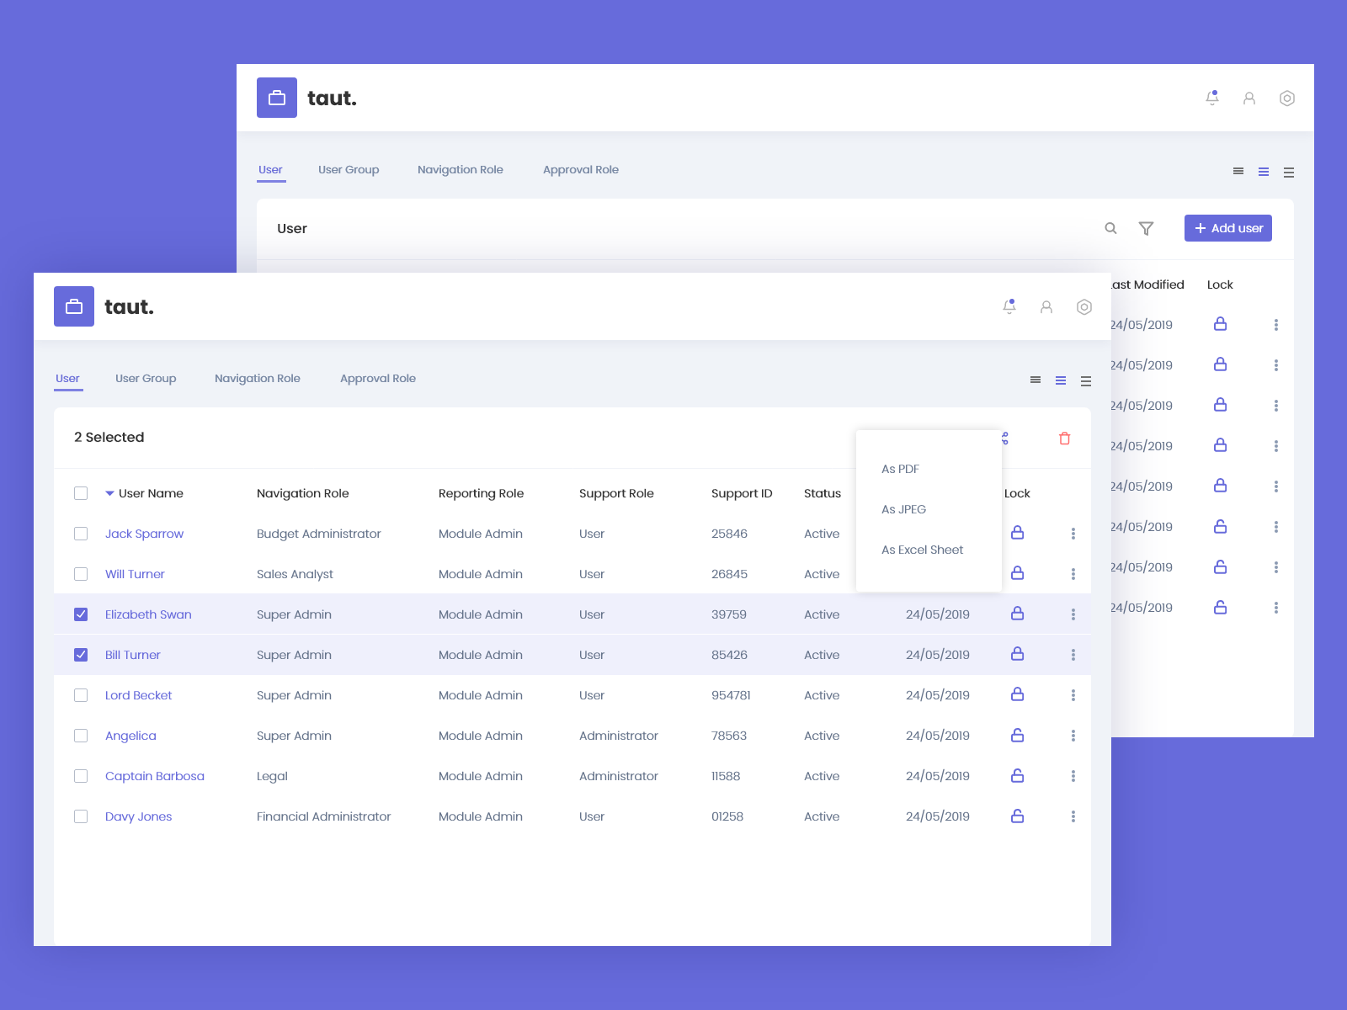Open the three-dot menu for Lord Becket
This screenshot has width=1347, height=1010.
[x=1073, y=695]
